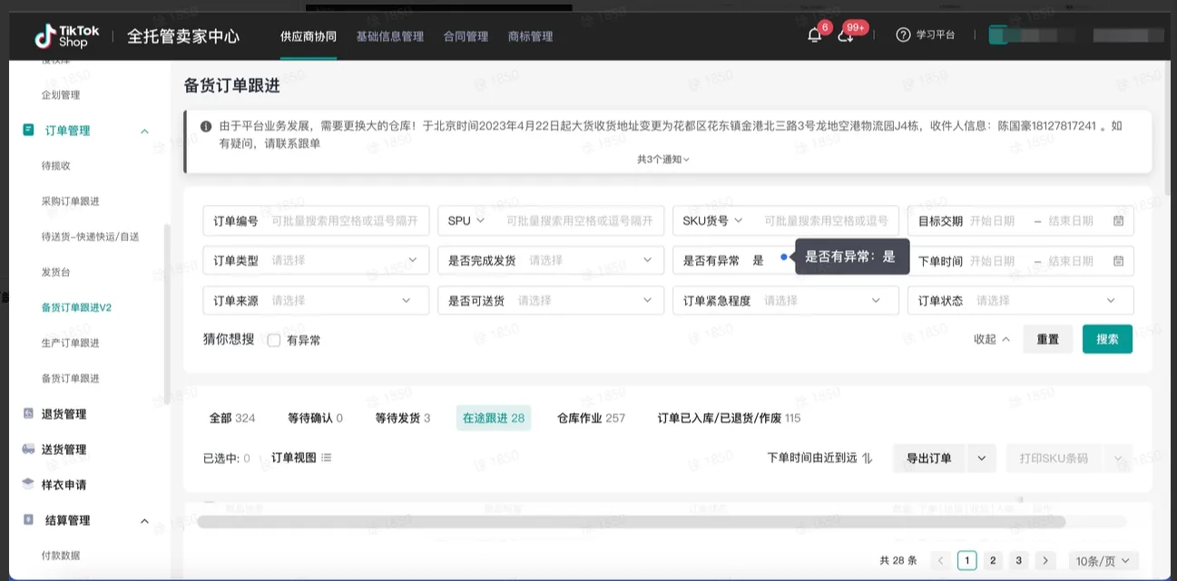Open 学习平台 link

pos(936,35)
